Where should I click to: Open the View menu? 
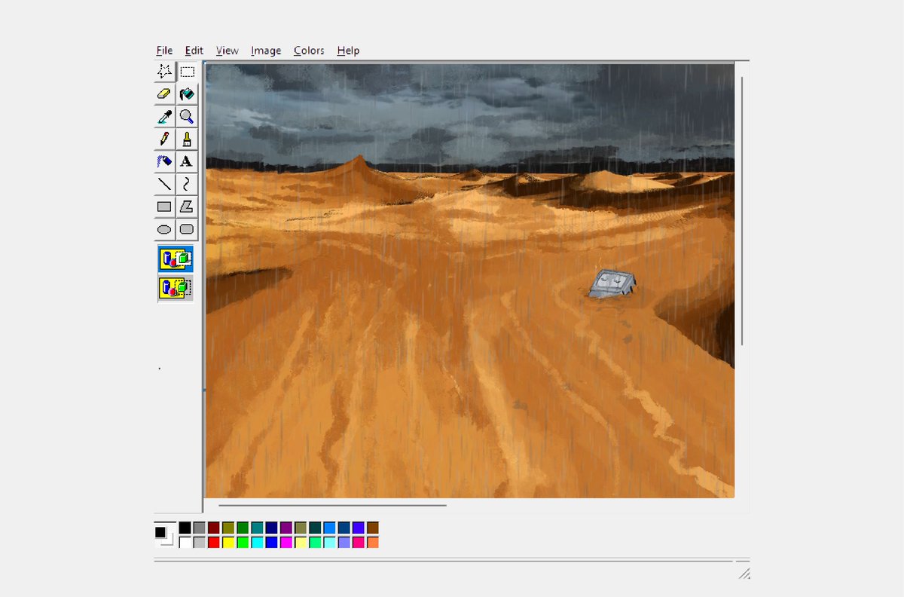coord(227,51)
